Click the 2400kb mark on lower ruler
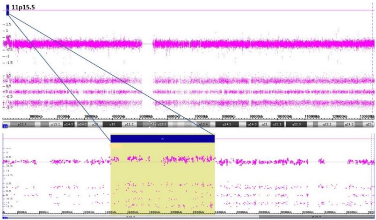The image size is (376, 220). pos(219,213)
